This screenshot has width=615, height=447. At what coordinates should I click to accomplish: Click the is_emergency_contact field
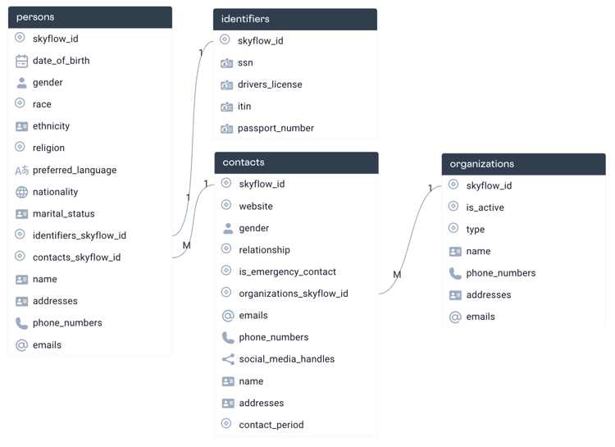pos(297,271)
